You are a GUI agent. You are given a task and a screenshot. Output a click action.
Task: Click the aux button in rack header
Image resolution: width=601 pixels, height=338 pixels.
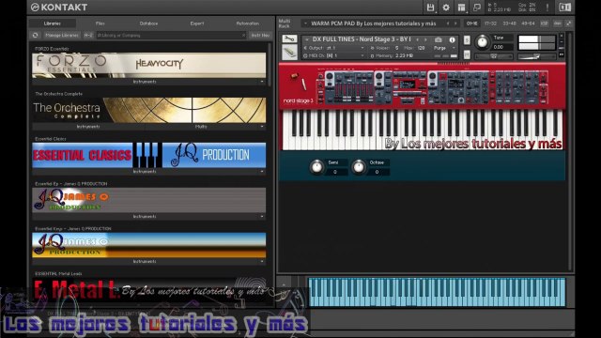point(557,23)
